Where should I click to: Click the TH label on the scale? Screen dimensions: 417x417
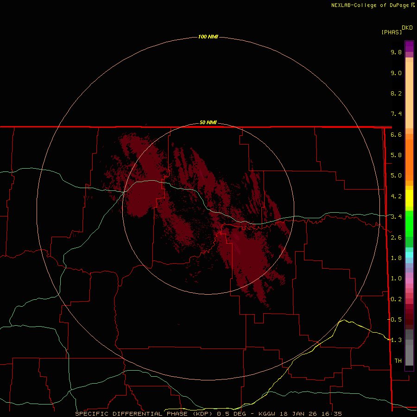click(398, 361)
